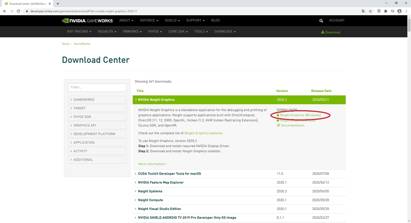The width and height of the screenshot is (411, 223).
Task: Click the "Showing 347 downloads." text
Action: pyautogui.click(x=153, y=82)
